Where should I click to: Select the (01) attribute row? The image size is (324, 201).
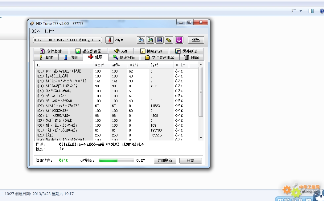(117, 71)
